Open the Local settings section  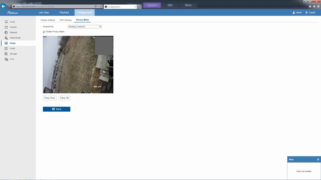pyautogui.click(x=12, y=22)
